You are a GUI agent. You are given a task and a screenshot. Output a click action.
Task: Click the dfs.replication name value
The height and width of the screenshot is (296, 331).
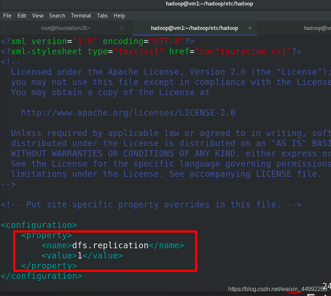[x=110, y=245]
